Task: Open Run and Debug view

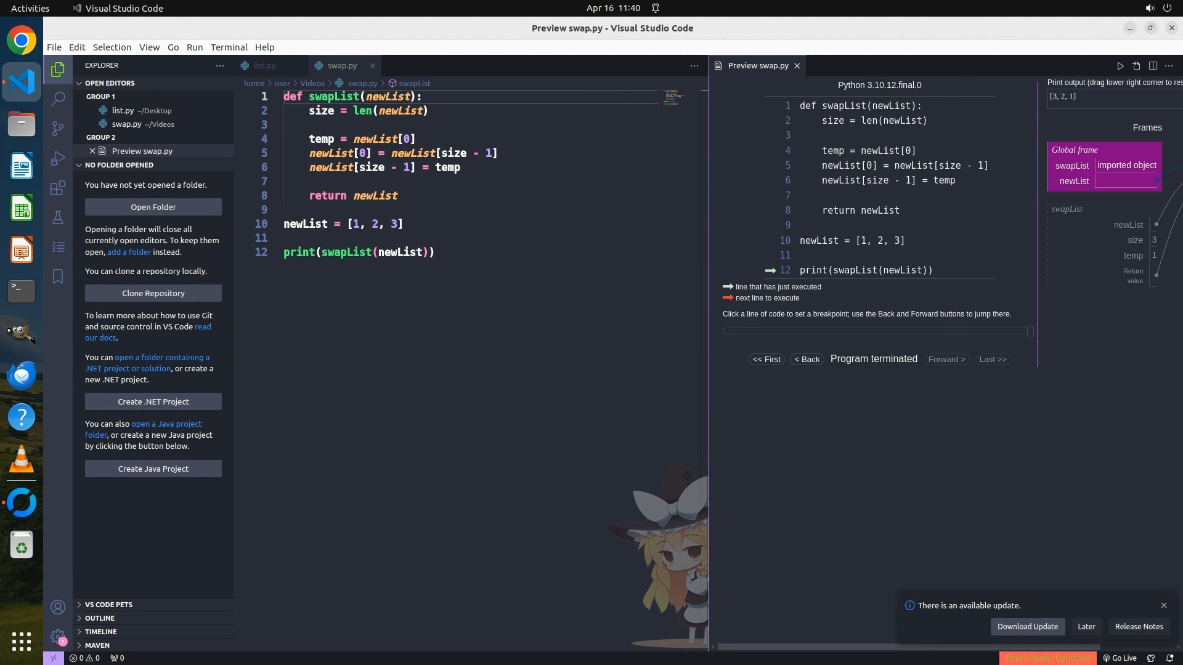Action: [58, 158]
